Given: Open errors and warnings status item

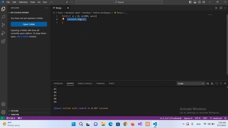Looking at the screenshot, I should (x=11, y=118).
